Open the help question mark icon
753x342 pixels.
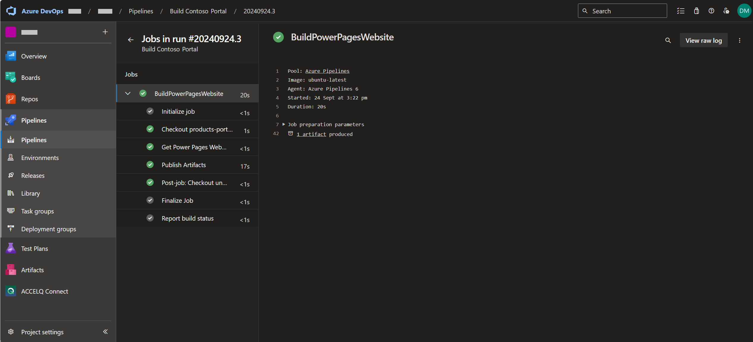click(x=711, y=11)
